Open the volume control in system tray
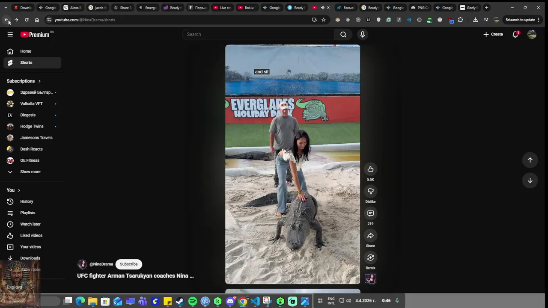The width and height of the screenshot is (548, 308). 348,301
